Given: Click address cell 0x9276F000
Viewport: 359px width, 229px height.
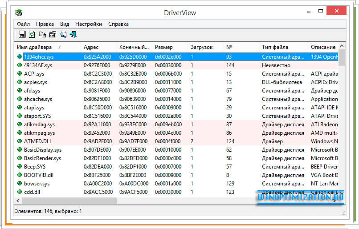Looking at the screenshot, I should tap(97, 65).
